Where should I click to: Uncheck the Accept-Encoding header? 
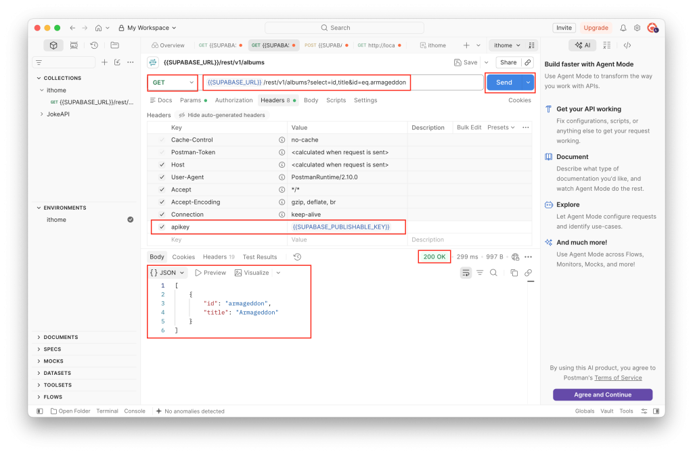click(x=162, y=202)
